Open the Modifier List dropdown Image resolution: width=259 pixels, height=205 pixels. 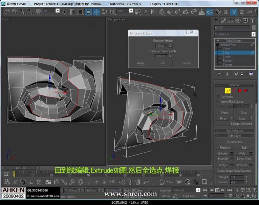point(253,34)
